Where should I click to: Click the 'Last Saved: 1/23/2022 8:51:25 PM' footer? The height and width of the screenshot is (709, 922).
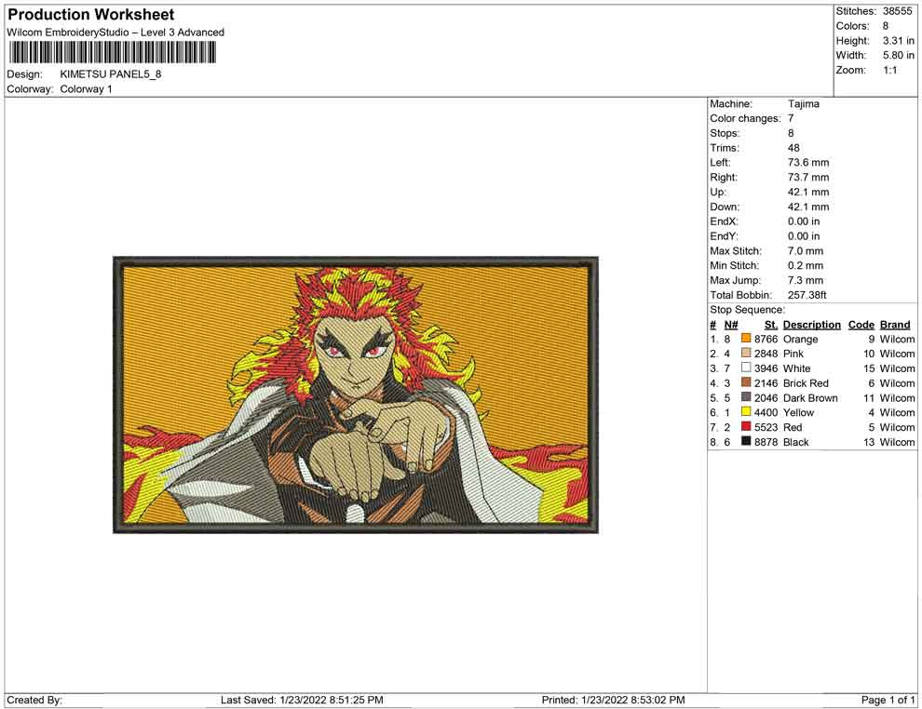(303, 701)
